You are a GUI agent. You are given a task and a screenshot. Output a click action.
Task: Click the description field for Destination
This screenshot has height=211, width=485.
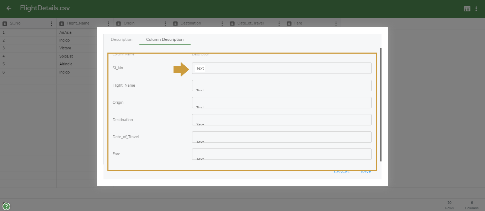[x=281, y=120]
